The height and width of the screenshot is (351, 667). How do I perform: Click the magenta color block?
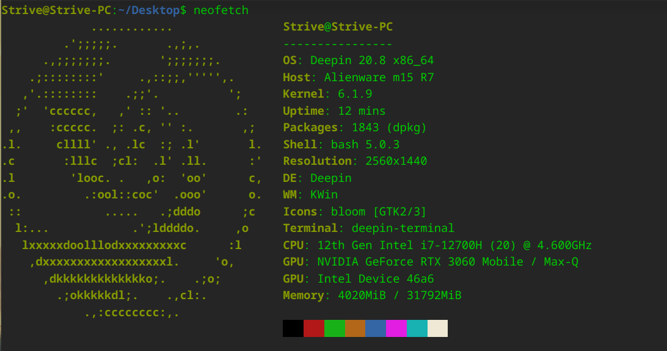[x=396, y=328]
